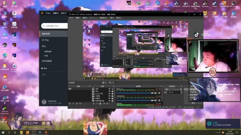Pop out the Scene Transitions dock panel
Viewport: 241px width, 135px height.
(181, 86)
